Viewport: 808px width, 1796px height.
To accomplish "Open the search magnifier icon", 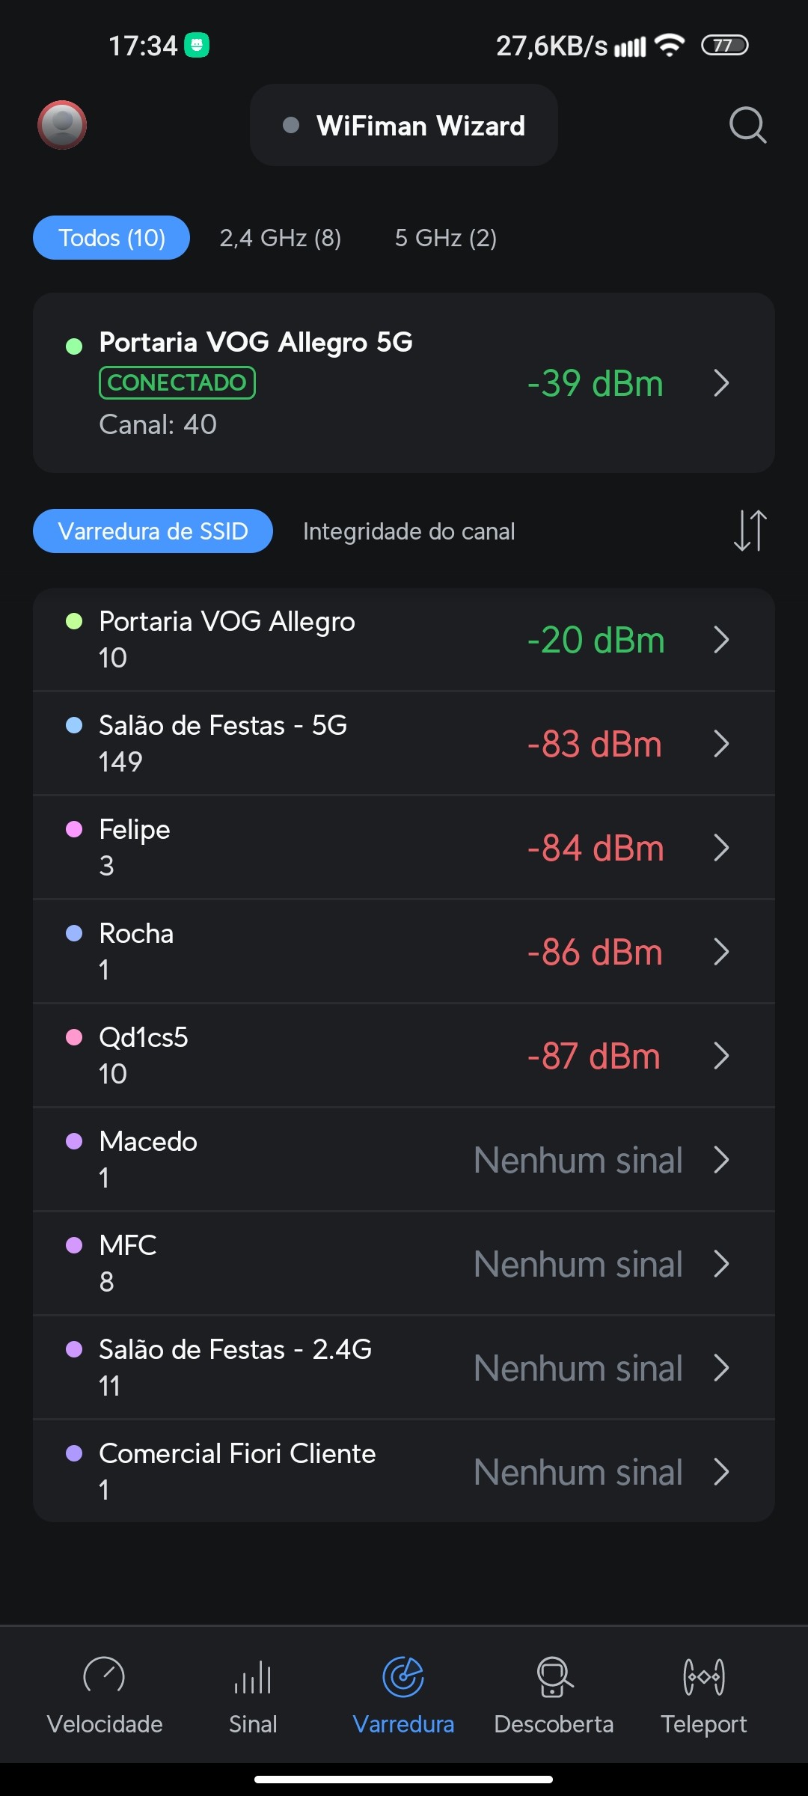I will pos(747,125).
